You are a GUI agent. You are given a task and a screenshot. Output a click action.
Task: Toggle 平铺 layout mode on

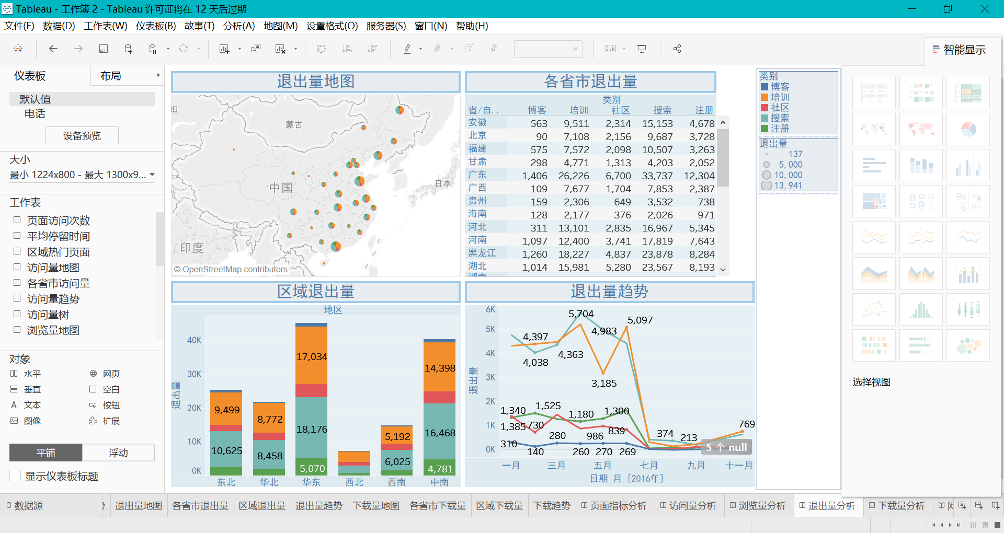pos(45,453)
